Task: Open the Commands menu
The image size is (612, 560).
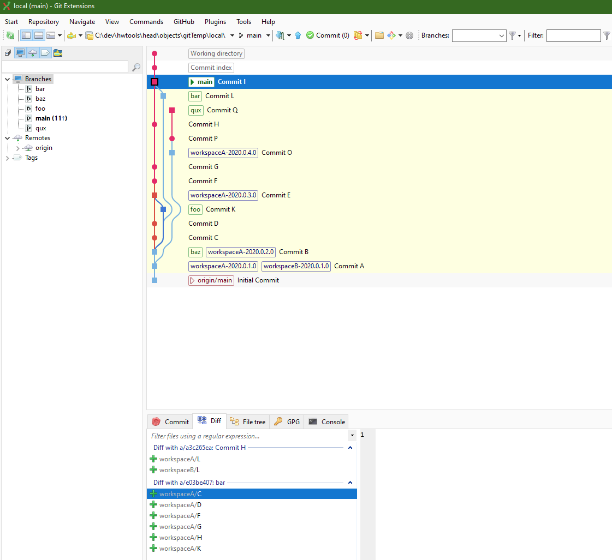Action: [x=146, y=22]
